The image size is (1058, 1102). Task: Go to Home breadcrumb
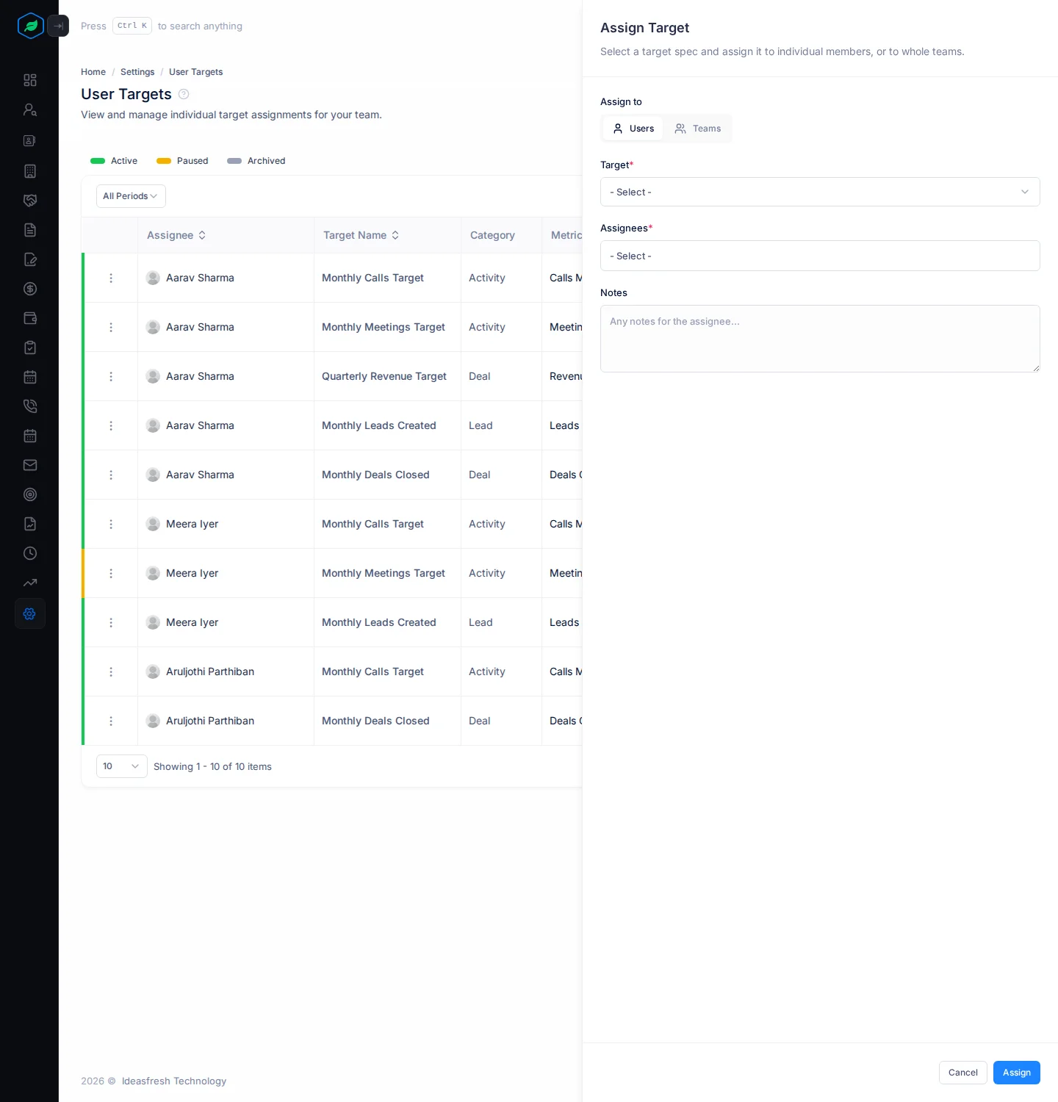(x=93, y=72)
